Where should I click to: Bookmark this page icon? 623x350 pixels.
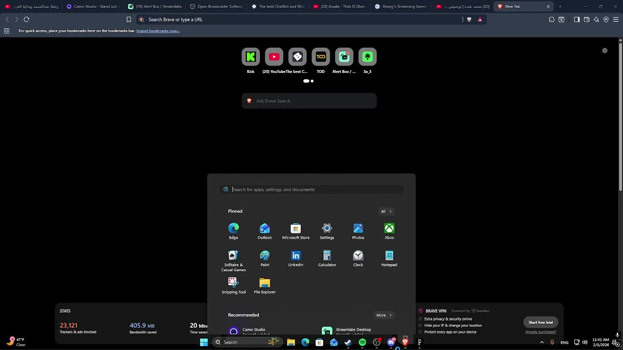[x=128, y=19]
